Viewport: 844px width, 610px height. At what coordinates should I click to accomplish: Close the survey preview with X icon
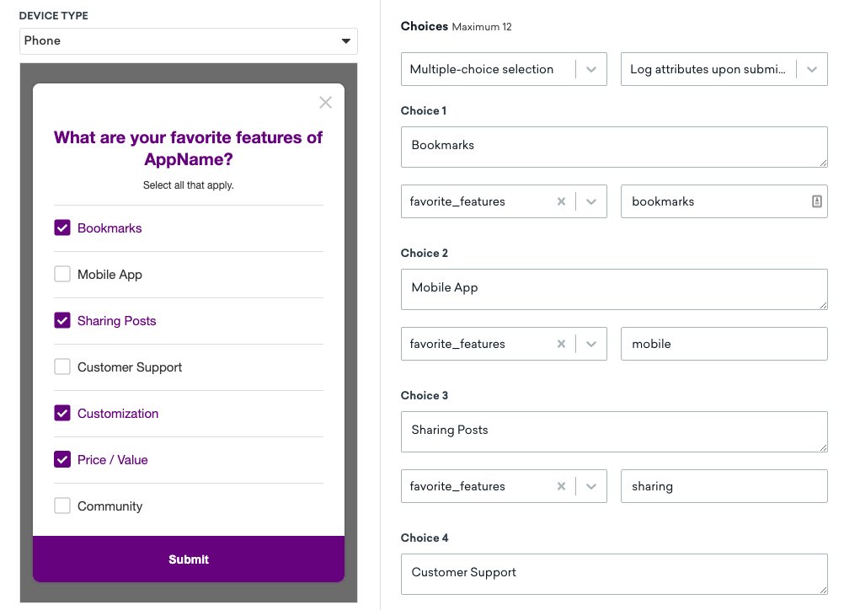pos(326,103)
